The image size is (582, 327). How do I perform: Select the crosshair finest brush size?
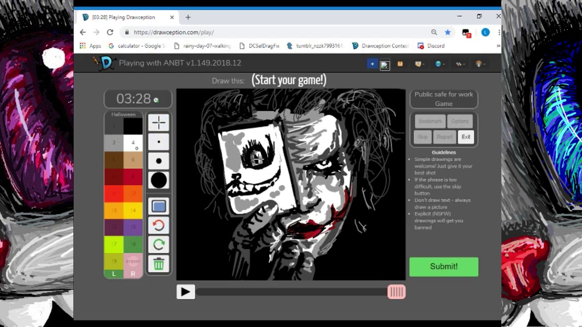[159, 123]
